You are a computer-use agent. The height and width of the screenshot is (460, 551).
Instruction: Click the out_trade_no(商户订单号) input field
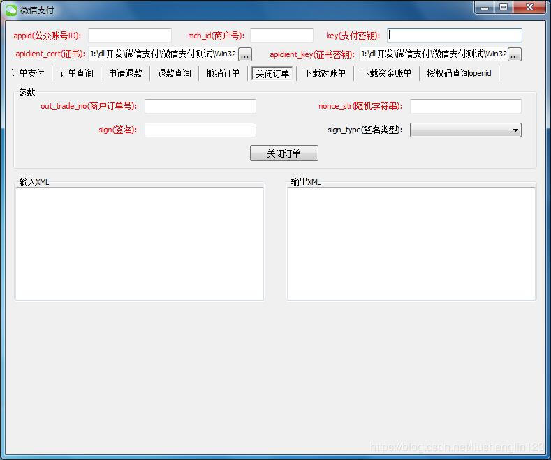click(200, 106)
